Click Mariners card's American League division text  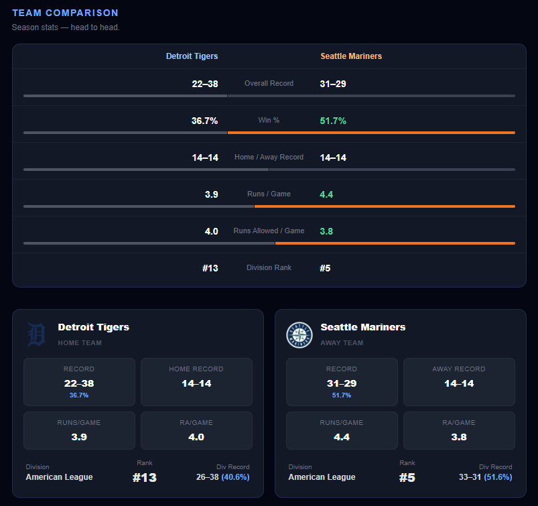pos(322,477)
